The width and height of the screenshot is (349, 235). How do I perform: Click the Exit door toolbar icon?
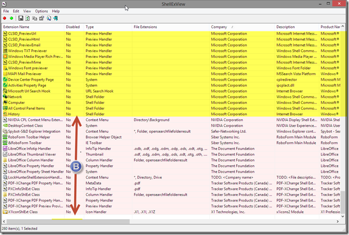pos(56,18)
